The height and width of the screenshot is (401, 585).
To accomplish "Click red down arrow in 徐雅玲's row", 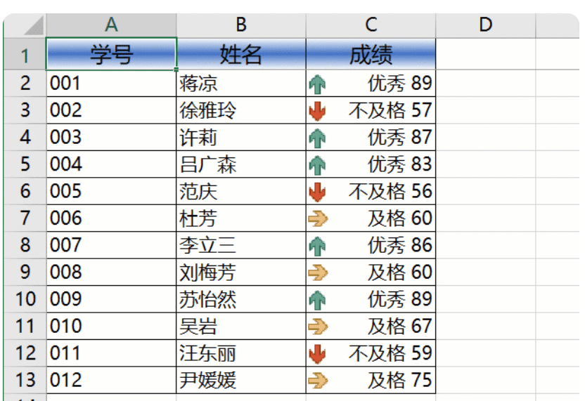I will pos(317,111).
